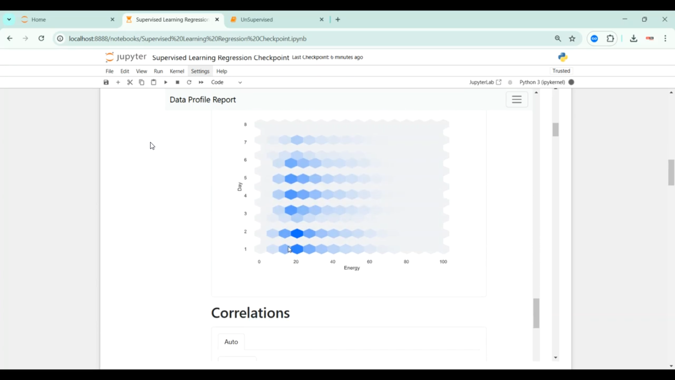This screenshot has height=380, width=675.
Task: Click the cell output scrollbar thumb
Action: [x=556, y=130]
